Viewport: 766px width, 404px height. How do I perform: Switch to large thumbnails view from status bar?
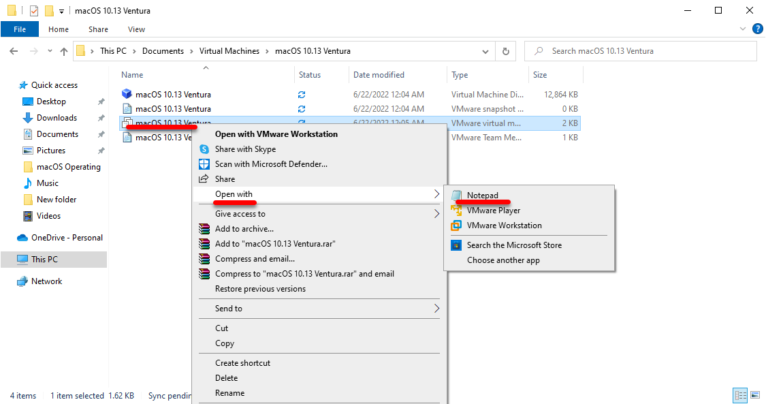[x=756, y=395]
